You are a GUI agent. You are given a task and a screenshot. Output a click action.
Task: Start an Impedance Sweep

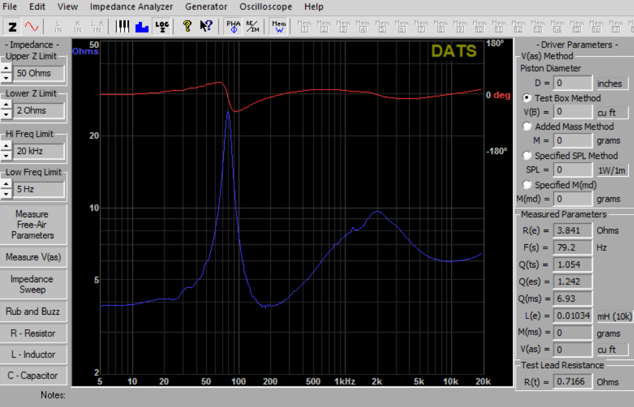pos(33,284)
